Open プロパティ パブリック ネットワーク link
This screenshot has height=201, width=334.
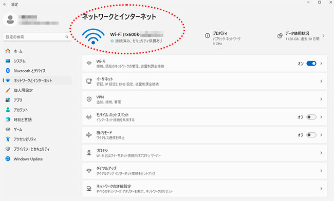(227, 38)
